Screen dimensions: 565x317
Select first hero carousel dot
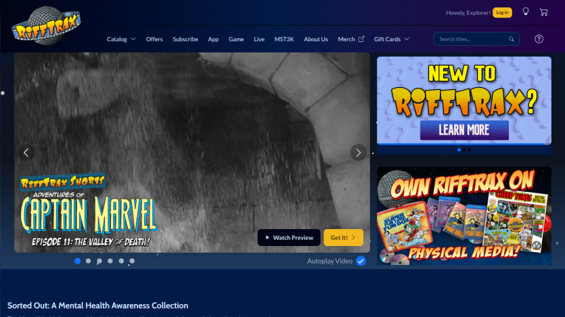(77, 261)
